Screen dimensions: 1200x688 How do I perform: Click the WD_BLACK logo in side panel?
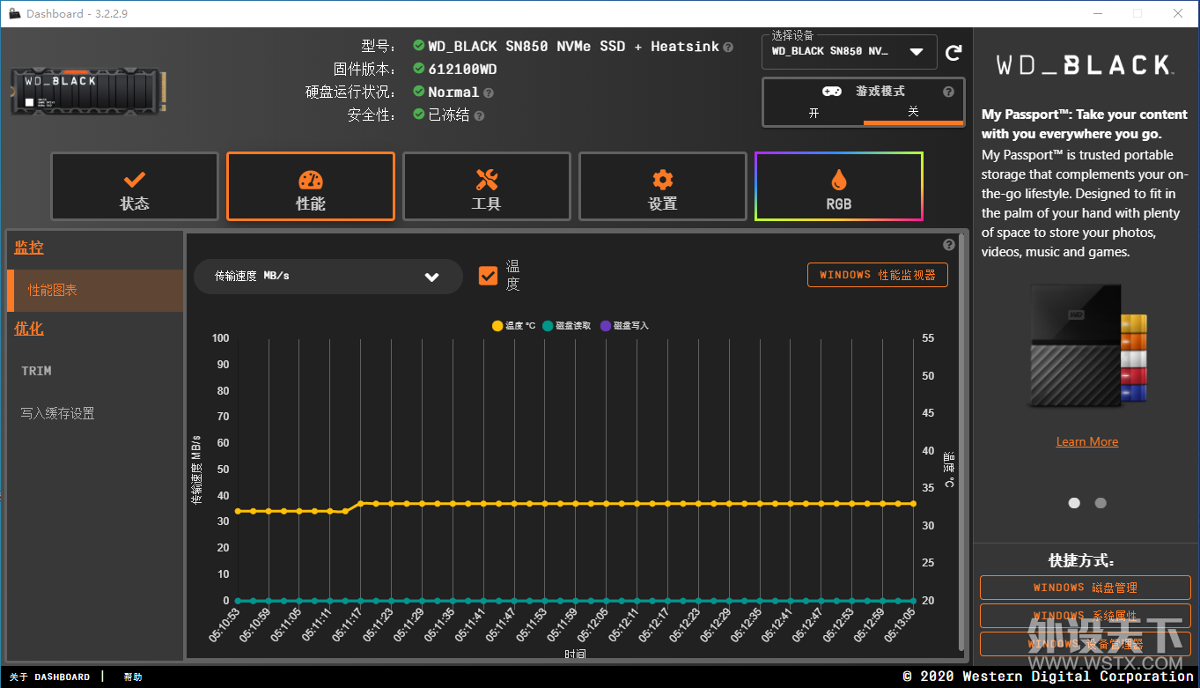click(1085, 65)
